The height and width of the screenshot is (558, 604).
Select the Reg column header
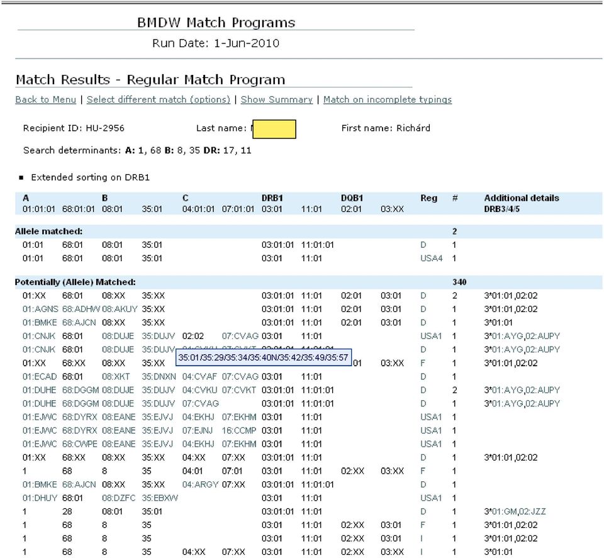[x=428, y=198]
